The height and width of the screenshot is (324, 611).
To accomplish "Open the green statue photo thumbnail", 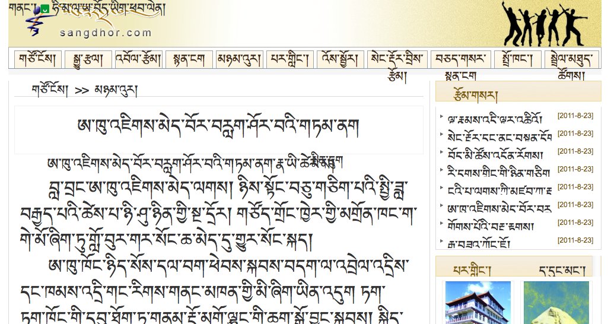I will coord(556,302).
